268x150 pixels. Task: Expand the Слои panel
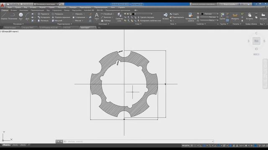coord(138,24)
